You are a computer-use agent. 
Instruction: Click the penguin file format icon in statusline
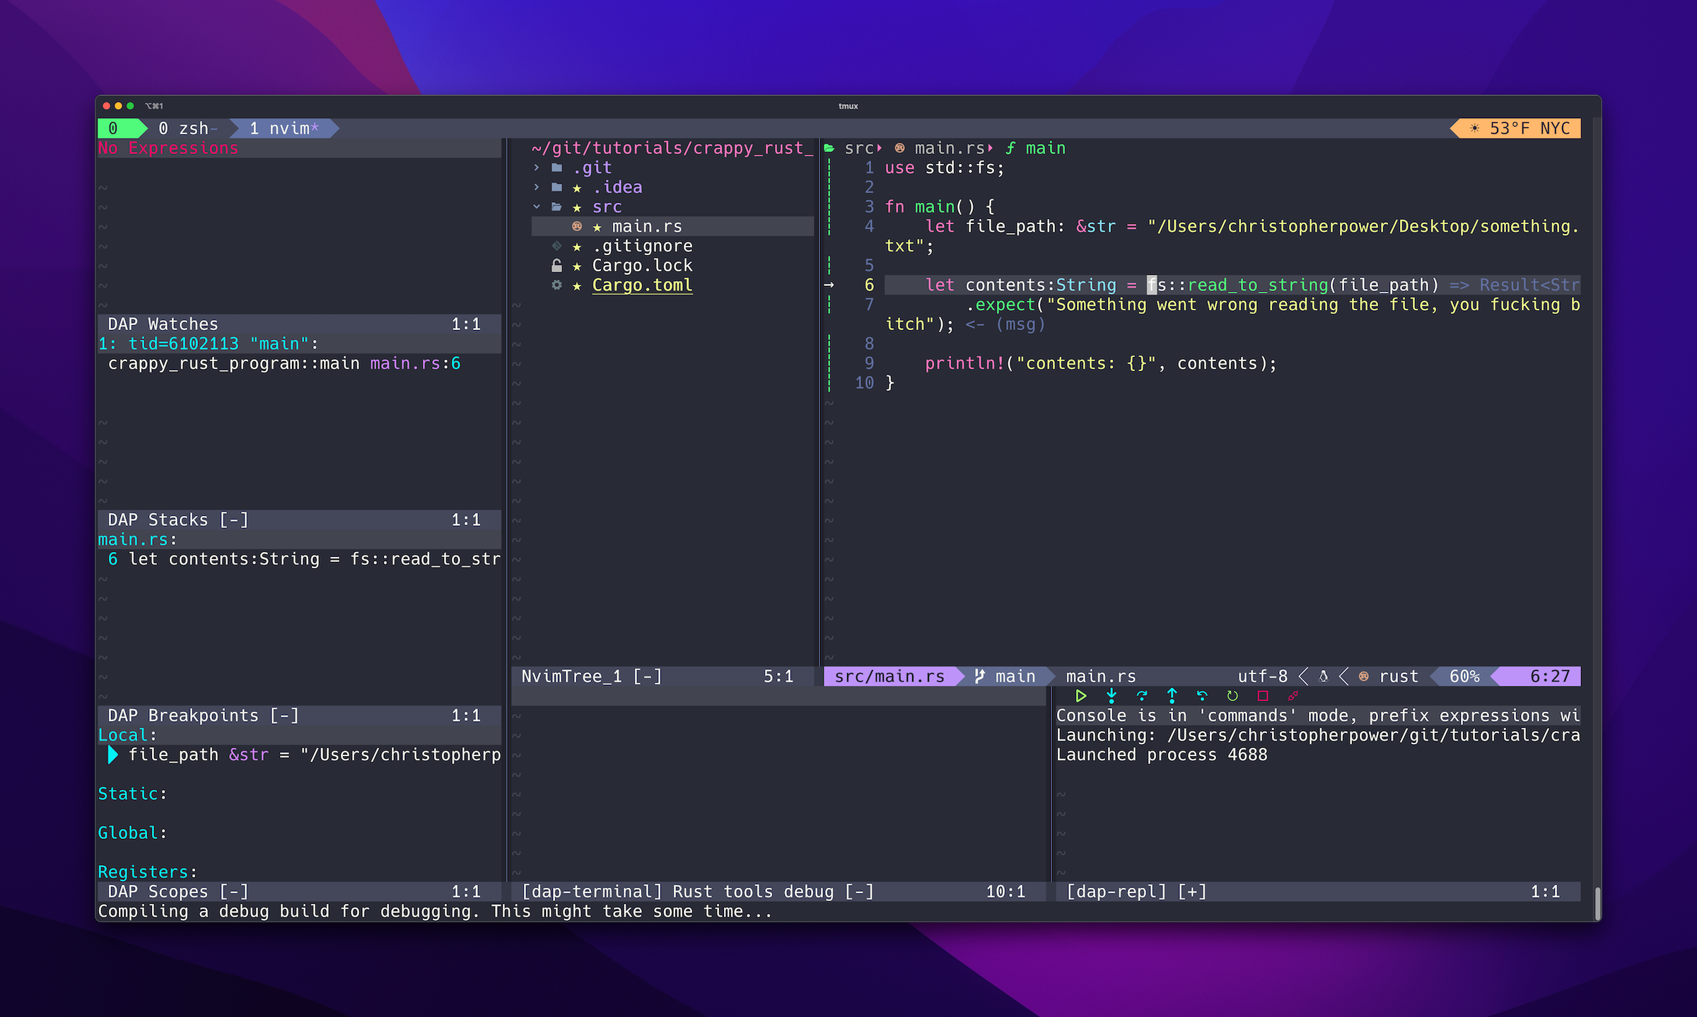(1324, 677)
